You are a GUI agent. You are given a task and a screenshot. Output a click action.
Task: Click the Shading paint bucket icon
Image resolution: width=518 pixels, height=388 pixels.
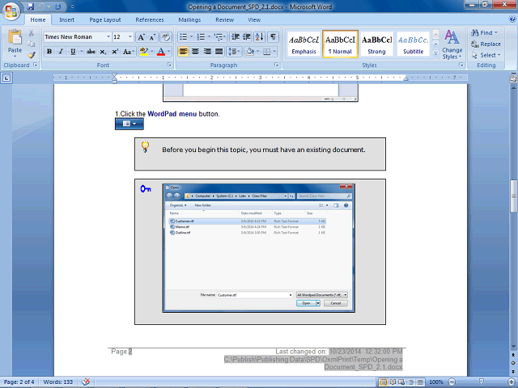point(250,52)
